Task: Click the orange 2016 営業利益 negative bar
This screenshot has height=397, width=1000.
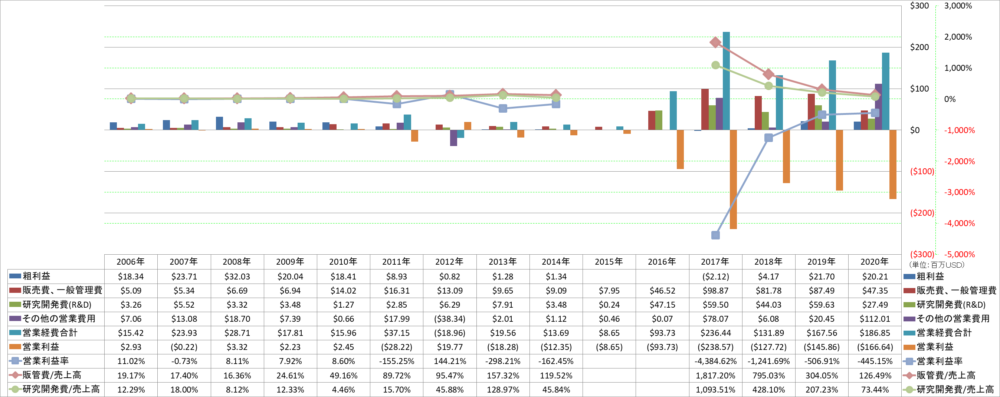Action: 680,149
